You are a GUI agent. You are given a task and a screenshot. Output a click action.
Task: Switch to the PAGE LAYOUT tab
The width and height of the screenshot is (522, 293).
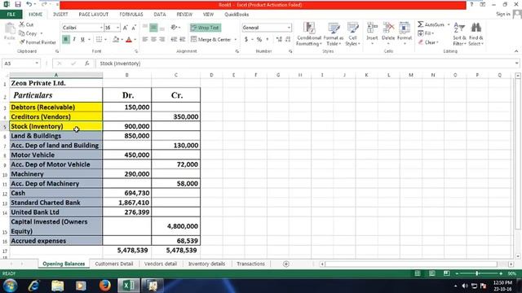(x=93, y=15)
